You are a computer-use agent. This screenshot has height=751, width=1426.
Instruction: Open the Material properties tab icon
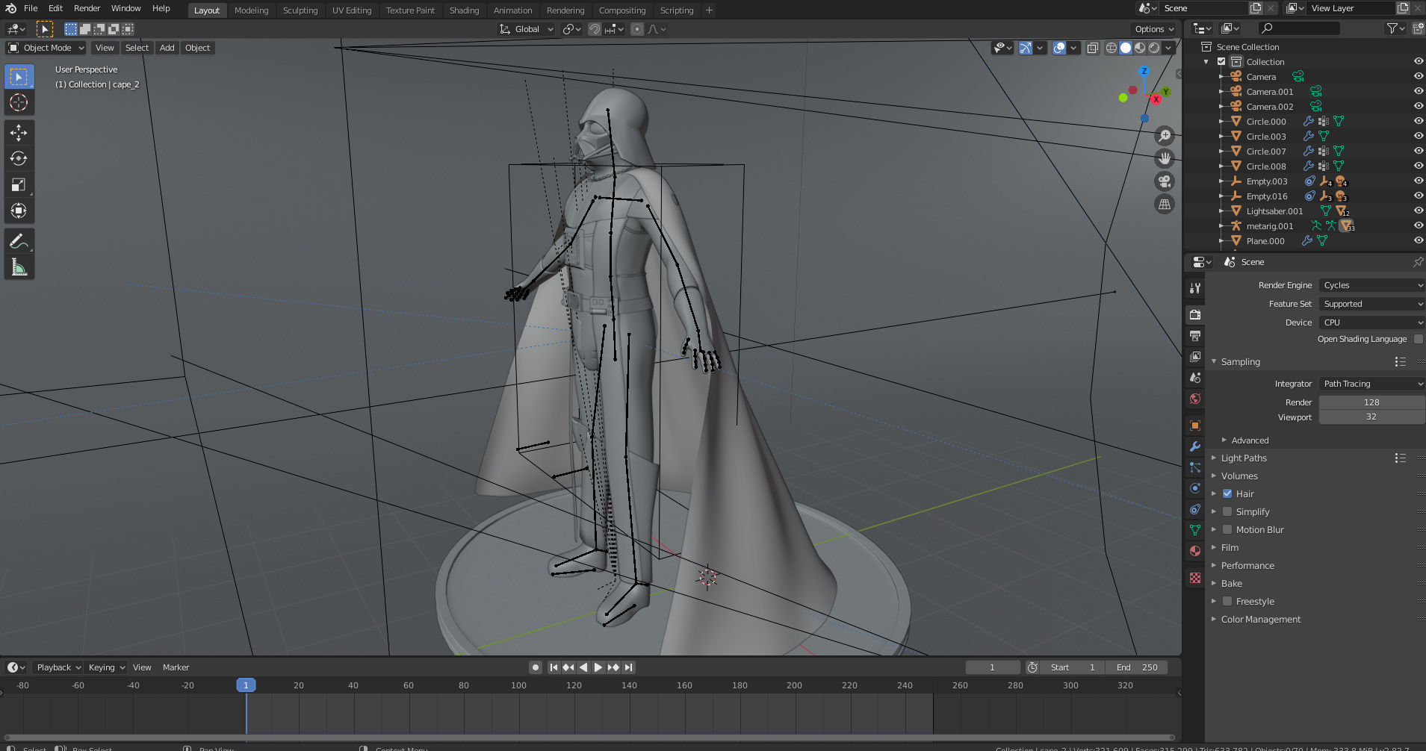tap(1195, 551)
